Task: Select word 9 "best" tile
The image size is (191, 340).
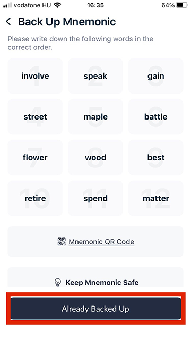Action: click(x=156, y=157)
